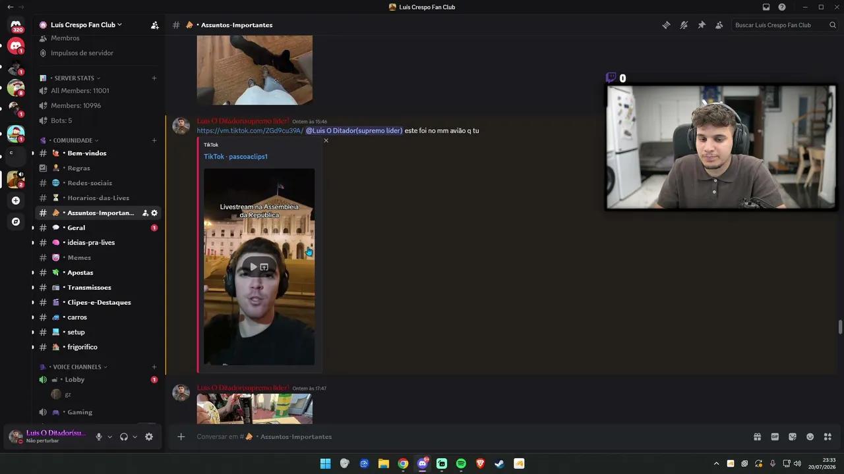Open Steam from the taskbar

pyautogui.click(x=500, y=463)
